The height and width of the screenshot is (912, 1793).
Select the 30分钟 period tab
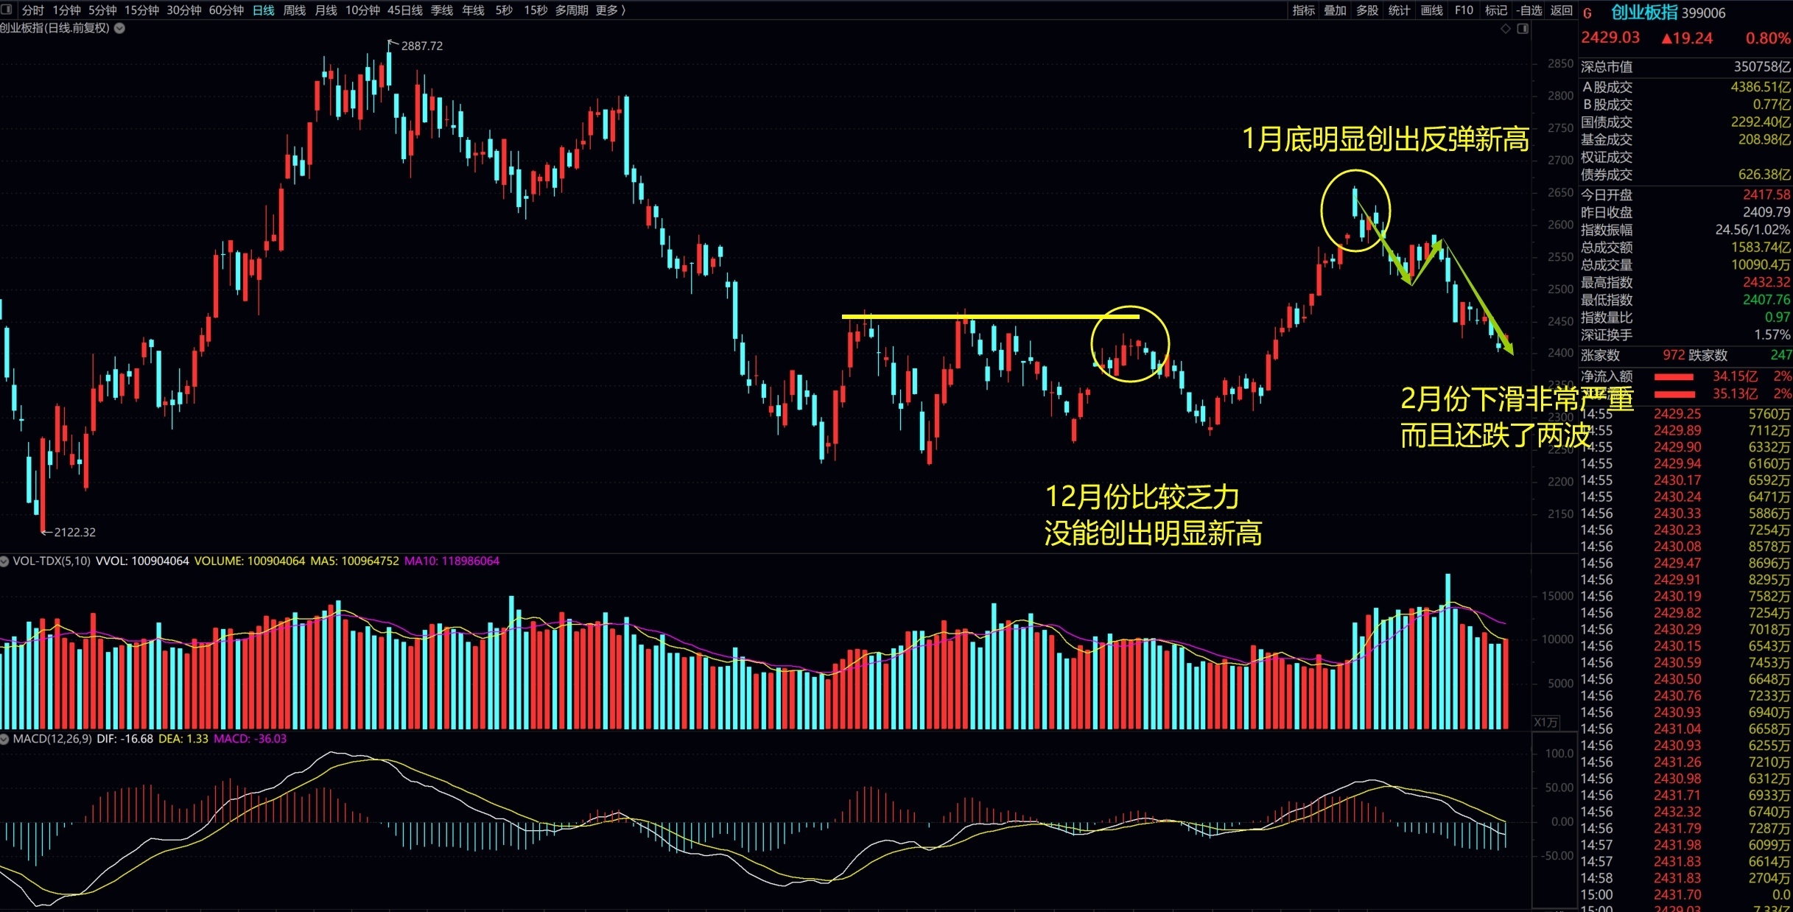pyautogui.click(x=184, y=10)
